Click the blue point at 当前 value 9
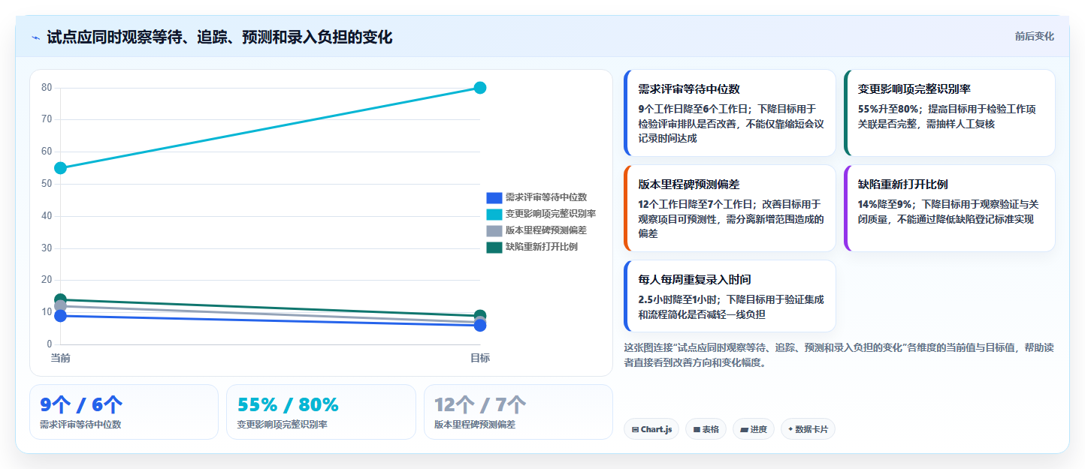Screen dimensions: 1085x469 tap(60, 316)
